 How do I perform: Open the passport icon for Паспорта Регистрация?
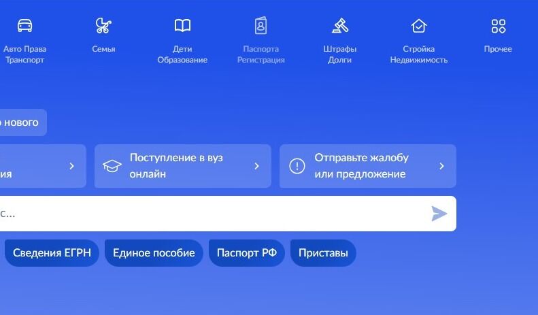coord(260,26)
